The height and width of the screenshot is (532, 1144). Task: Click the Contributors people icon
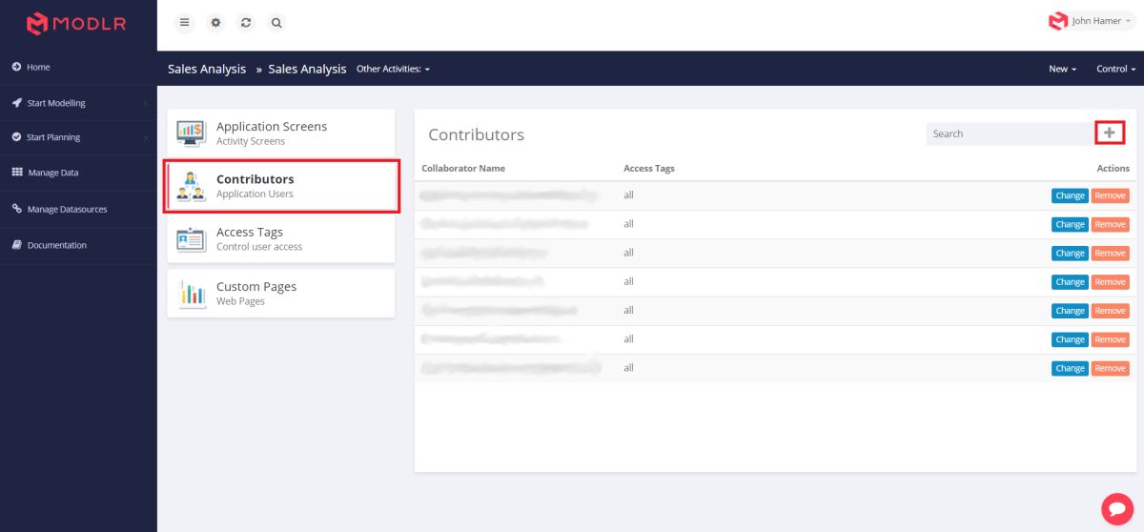click(192, 186)
